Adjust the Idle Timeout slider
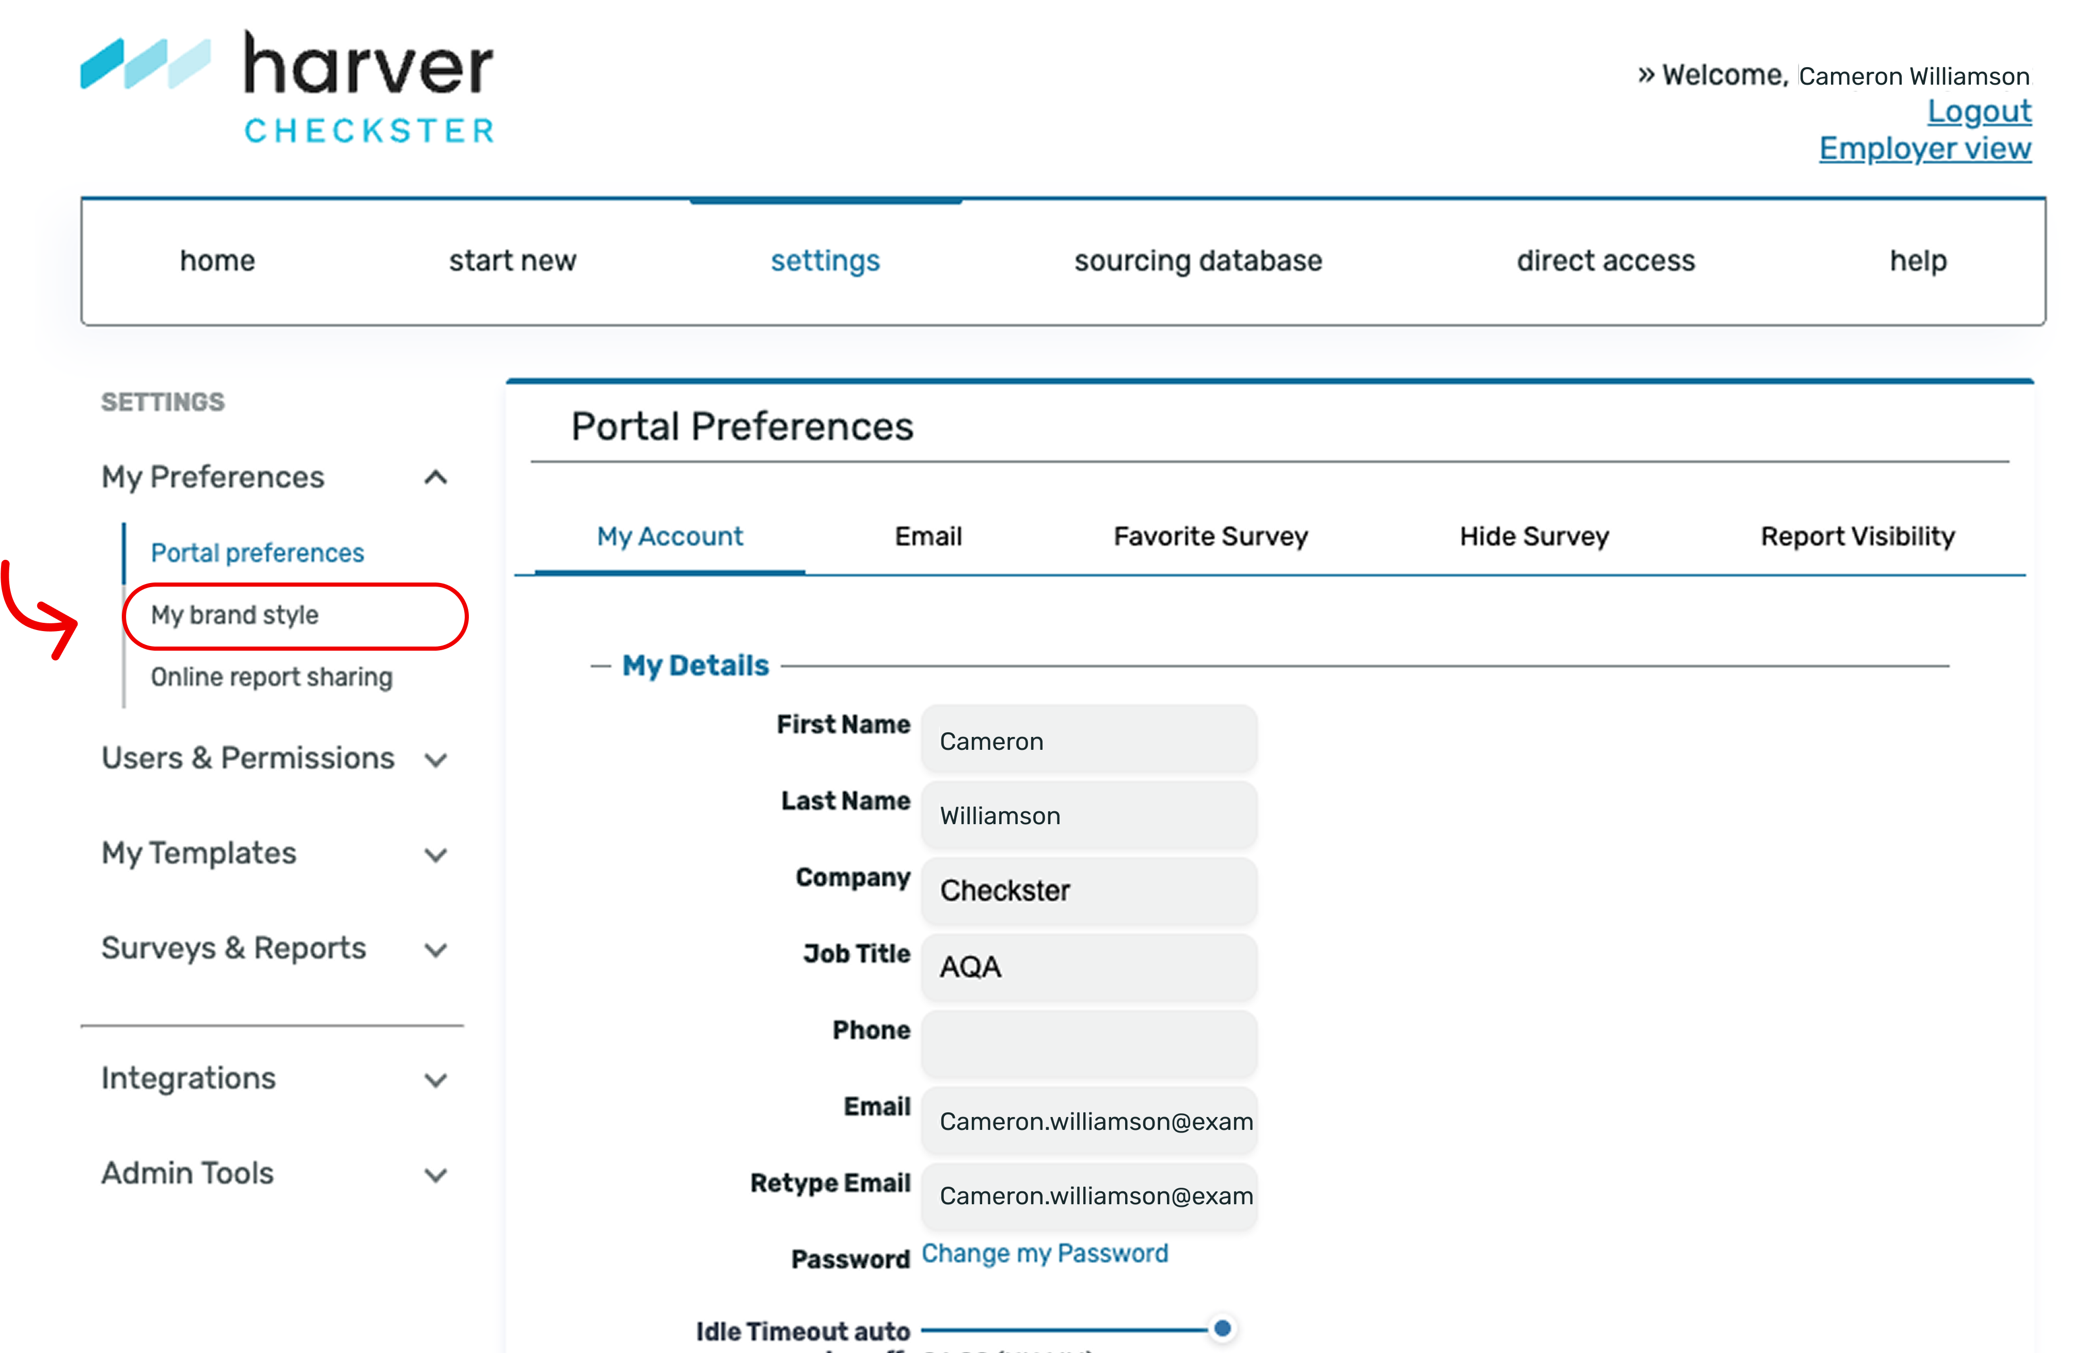 click(1222, 1329)
